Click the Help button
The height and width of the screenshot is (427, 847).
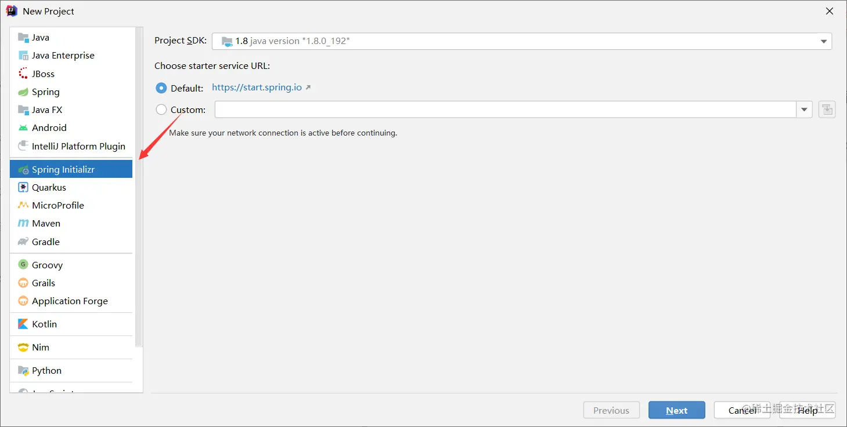tap(808, 410)
